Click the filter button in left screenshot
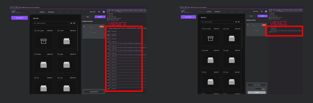Image resolution: width=313 pixels, height=103 pixels. (x=74, y=23)
